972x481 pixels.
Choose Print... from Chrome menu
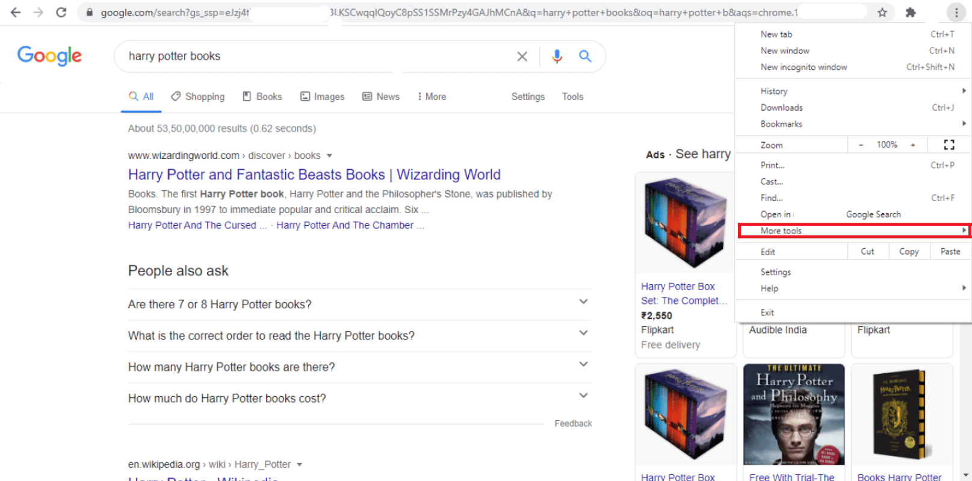click(x=853, y=165)
